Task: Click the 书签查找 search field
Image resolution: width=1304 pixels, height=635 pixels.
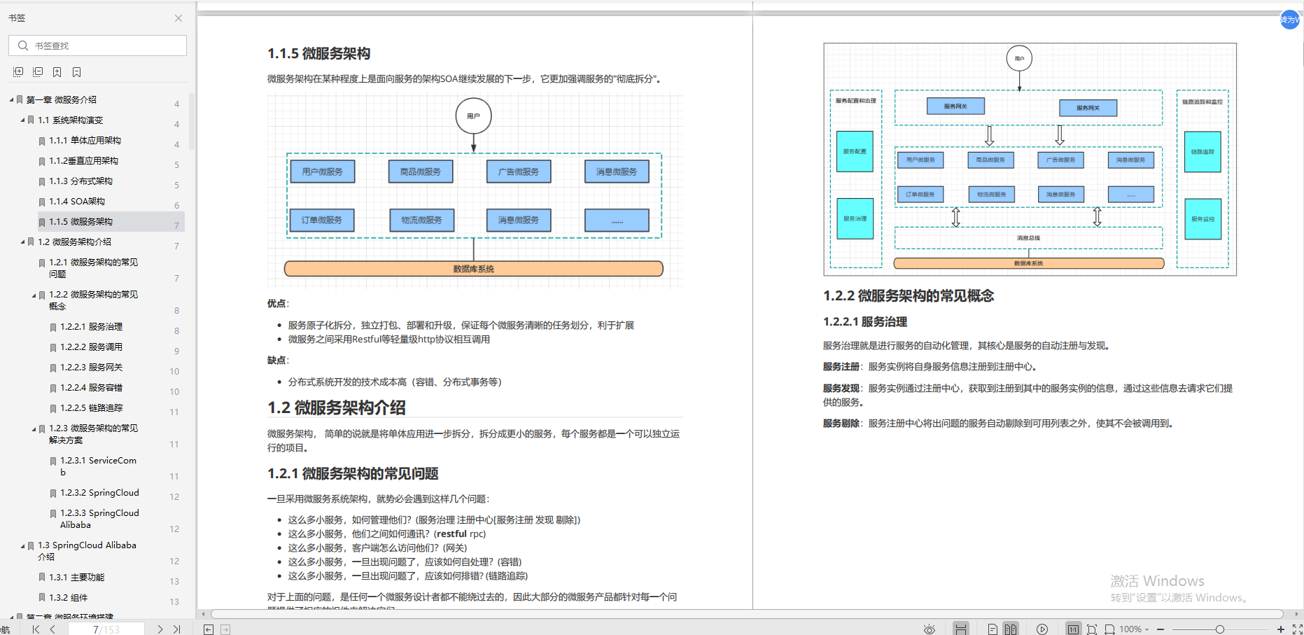Action: pyautogui.click(x=97, y=46)
